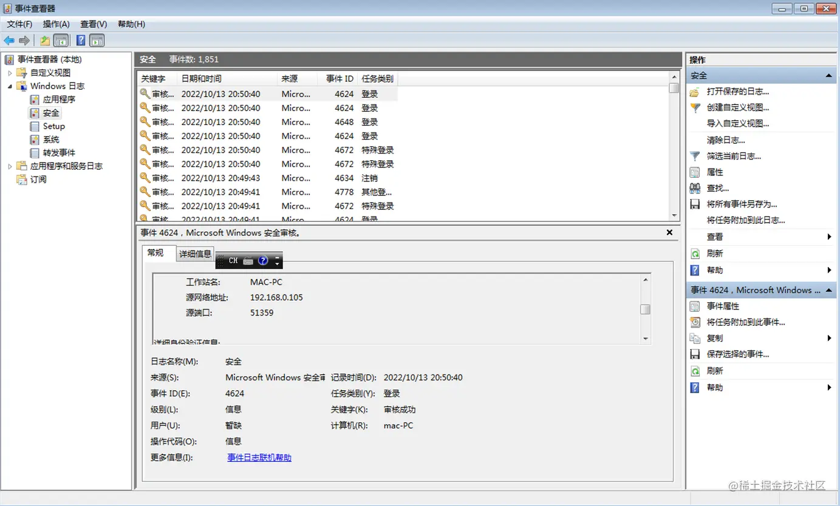Open the 查看(V) menu
Screen dimensions: 840x506
coord(94,24)
